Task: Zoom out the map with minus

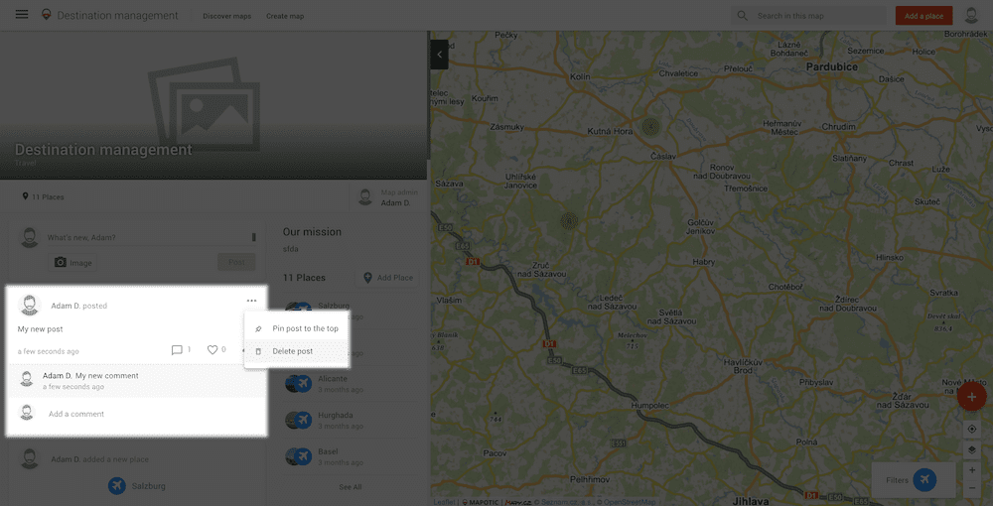Action: click(972, 488)
